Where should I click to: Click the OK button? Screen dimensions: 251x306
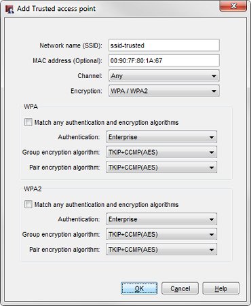[x=139, y=288]
